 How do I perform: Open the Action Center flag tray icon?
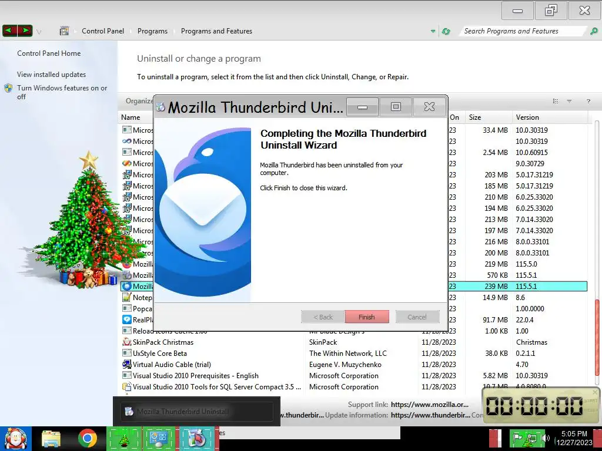(x=517, y=438)
